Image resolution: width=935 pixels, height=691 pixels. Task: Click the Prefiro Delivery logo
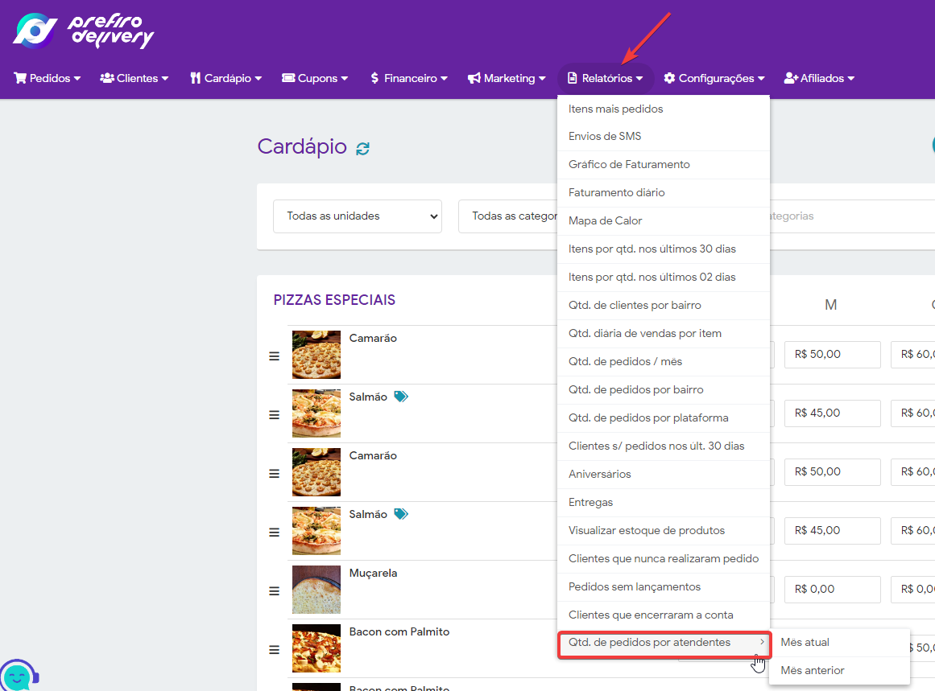point(83,31)
